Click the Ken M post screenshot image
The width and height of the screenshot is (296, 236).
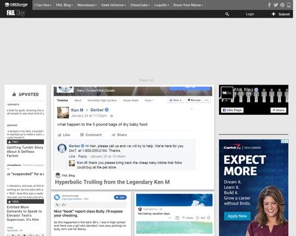pyautogui.click(x=133, y=128)
